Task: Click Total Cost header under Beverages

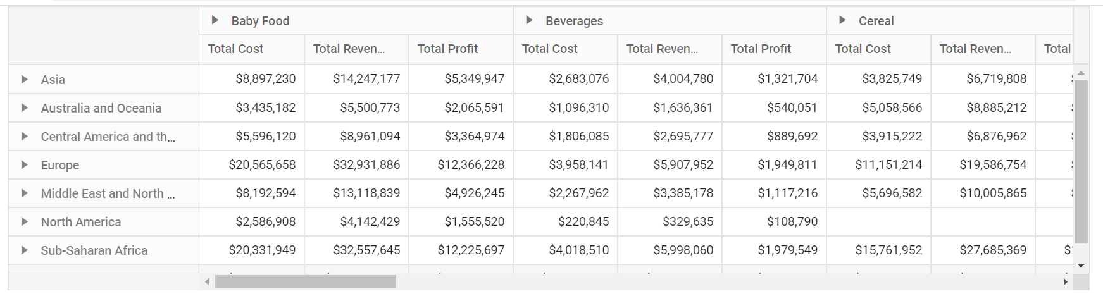Action: tap(565, 49)
